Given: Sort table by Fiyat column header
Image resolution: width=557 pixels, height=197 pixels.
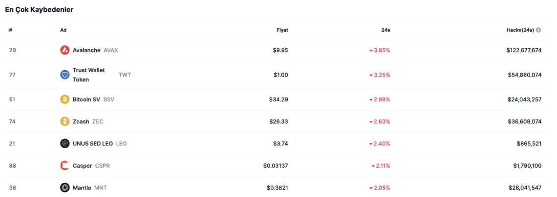Looking at the screenshot, I should click(282, 30).
